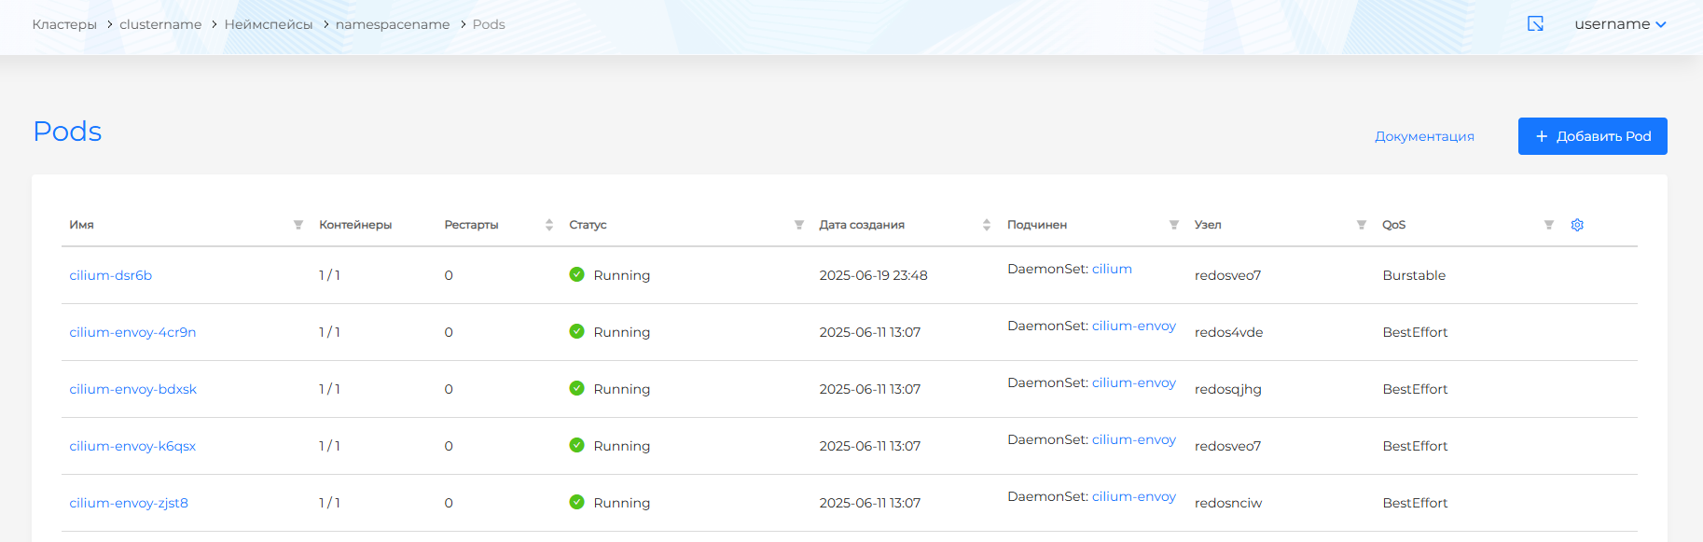The image size is (1703, 542).
Task: Click node redosqjhg cell
Action: click(x=1227, y=389)
